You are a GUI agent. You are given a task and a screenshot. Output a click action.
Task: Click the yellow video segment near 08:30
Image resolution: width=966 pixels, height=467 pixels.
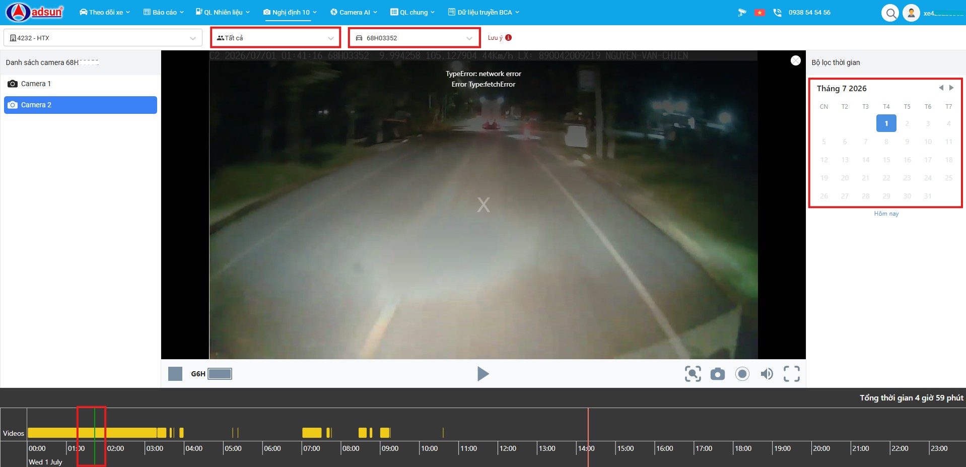(x=363, y=433)
